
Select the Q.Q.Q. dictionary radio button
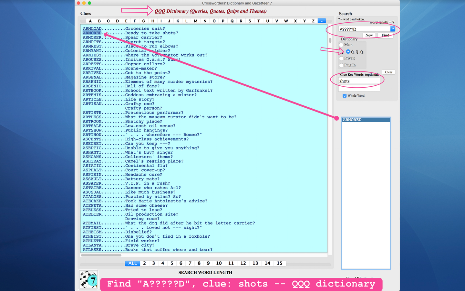click(348, 52)
